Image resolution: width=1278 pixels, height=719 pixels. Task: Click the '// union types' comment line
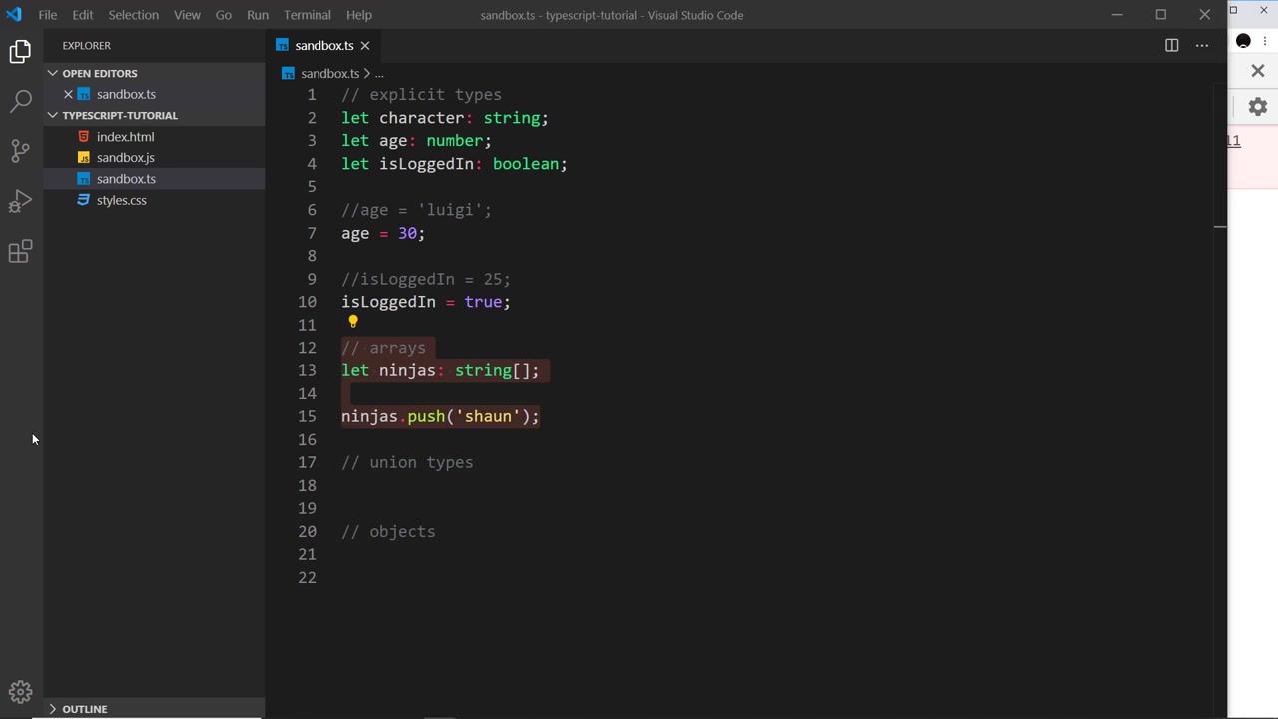(407, 462)
